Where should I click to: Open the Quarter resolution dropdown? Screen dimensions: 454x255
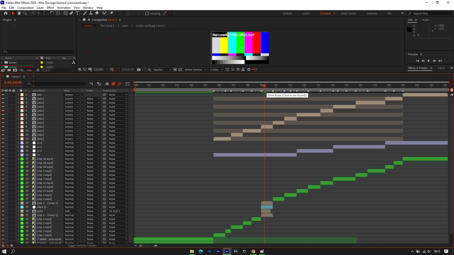[x=162, y=70]
